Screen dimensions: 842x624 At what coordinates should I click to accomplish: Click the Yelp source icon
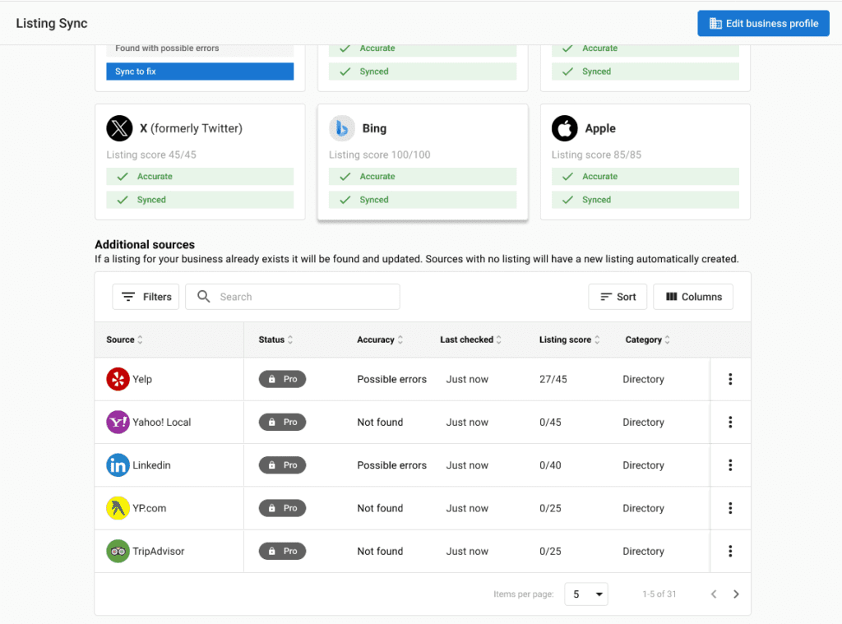(117, 379)
